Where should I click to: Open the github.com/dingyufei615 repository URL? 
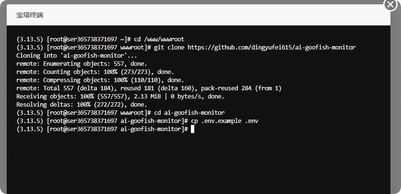271,48
